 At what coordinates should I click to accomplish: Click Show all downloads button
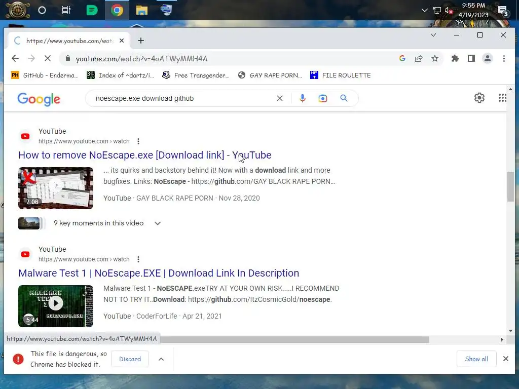(x=476, y=359)
